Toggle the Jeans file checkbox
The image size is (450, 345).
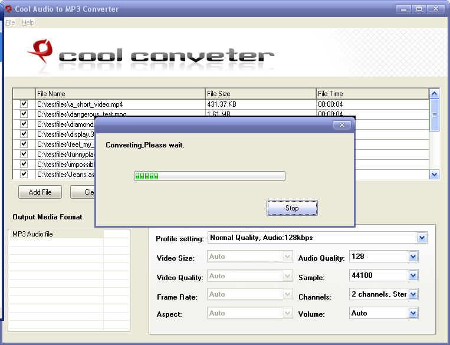(24, 174)
